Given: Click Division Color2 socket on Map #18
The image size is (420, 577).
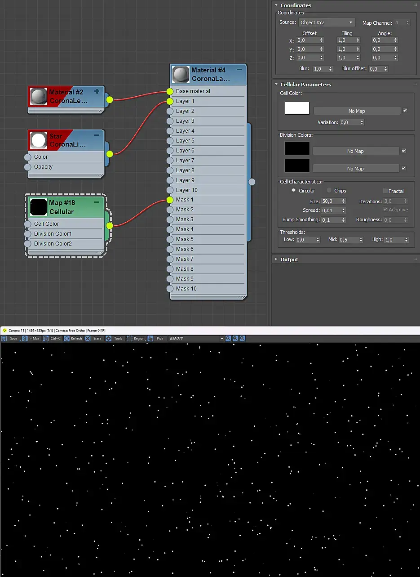Looking at the screenshot, I should [27, 244].
